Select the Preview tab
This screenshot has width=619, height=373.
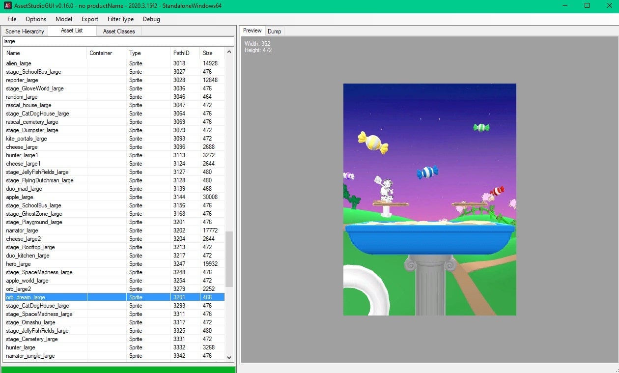click(x=252, y=30)
